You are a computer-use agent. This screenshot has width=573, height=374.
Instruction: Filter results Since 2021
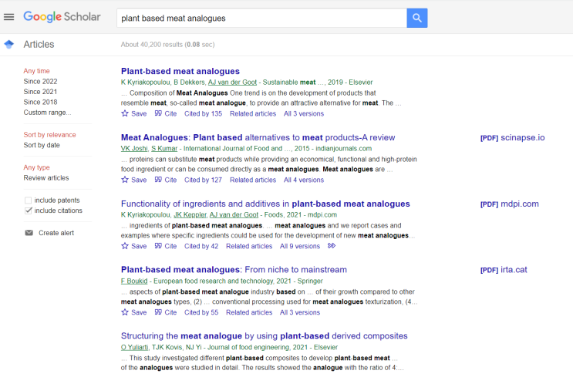40,92
